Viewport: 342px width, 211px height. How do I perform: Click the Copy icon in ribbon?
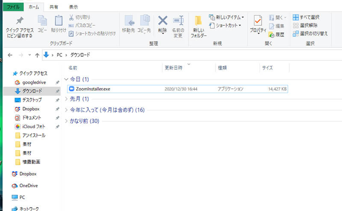pos(42,21)
